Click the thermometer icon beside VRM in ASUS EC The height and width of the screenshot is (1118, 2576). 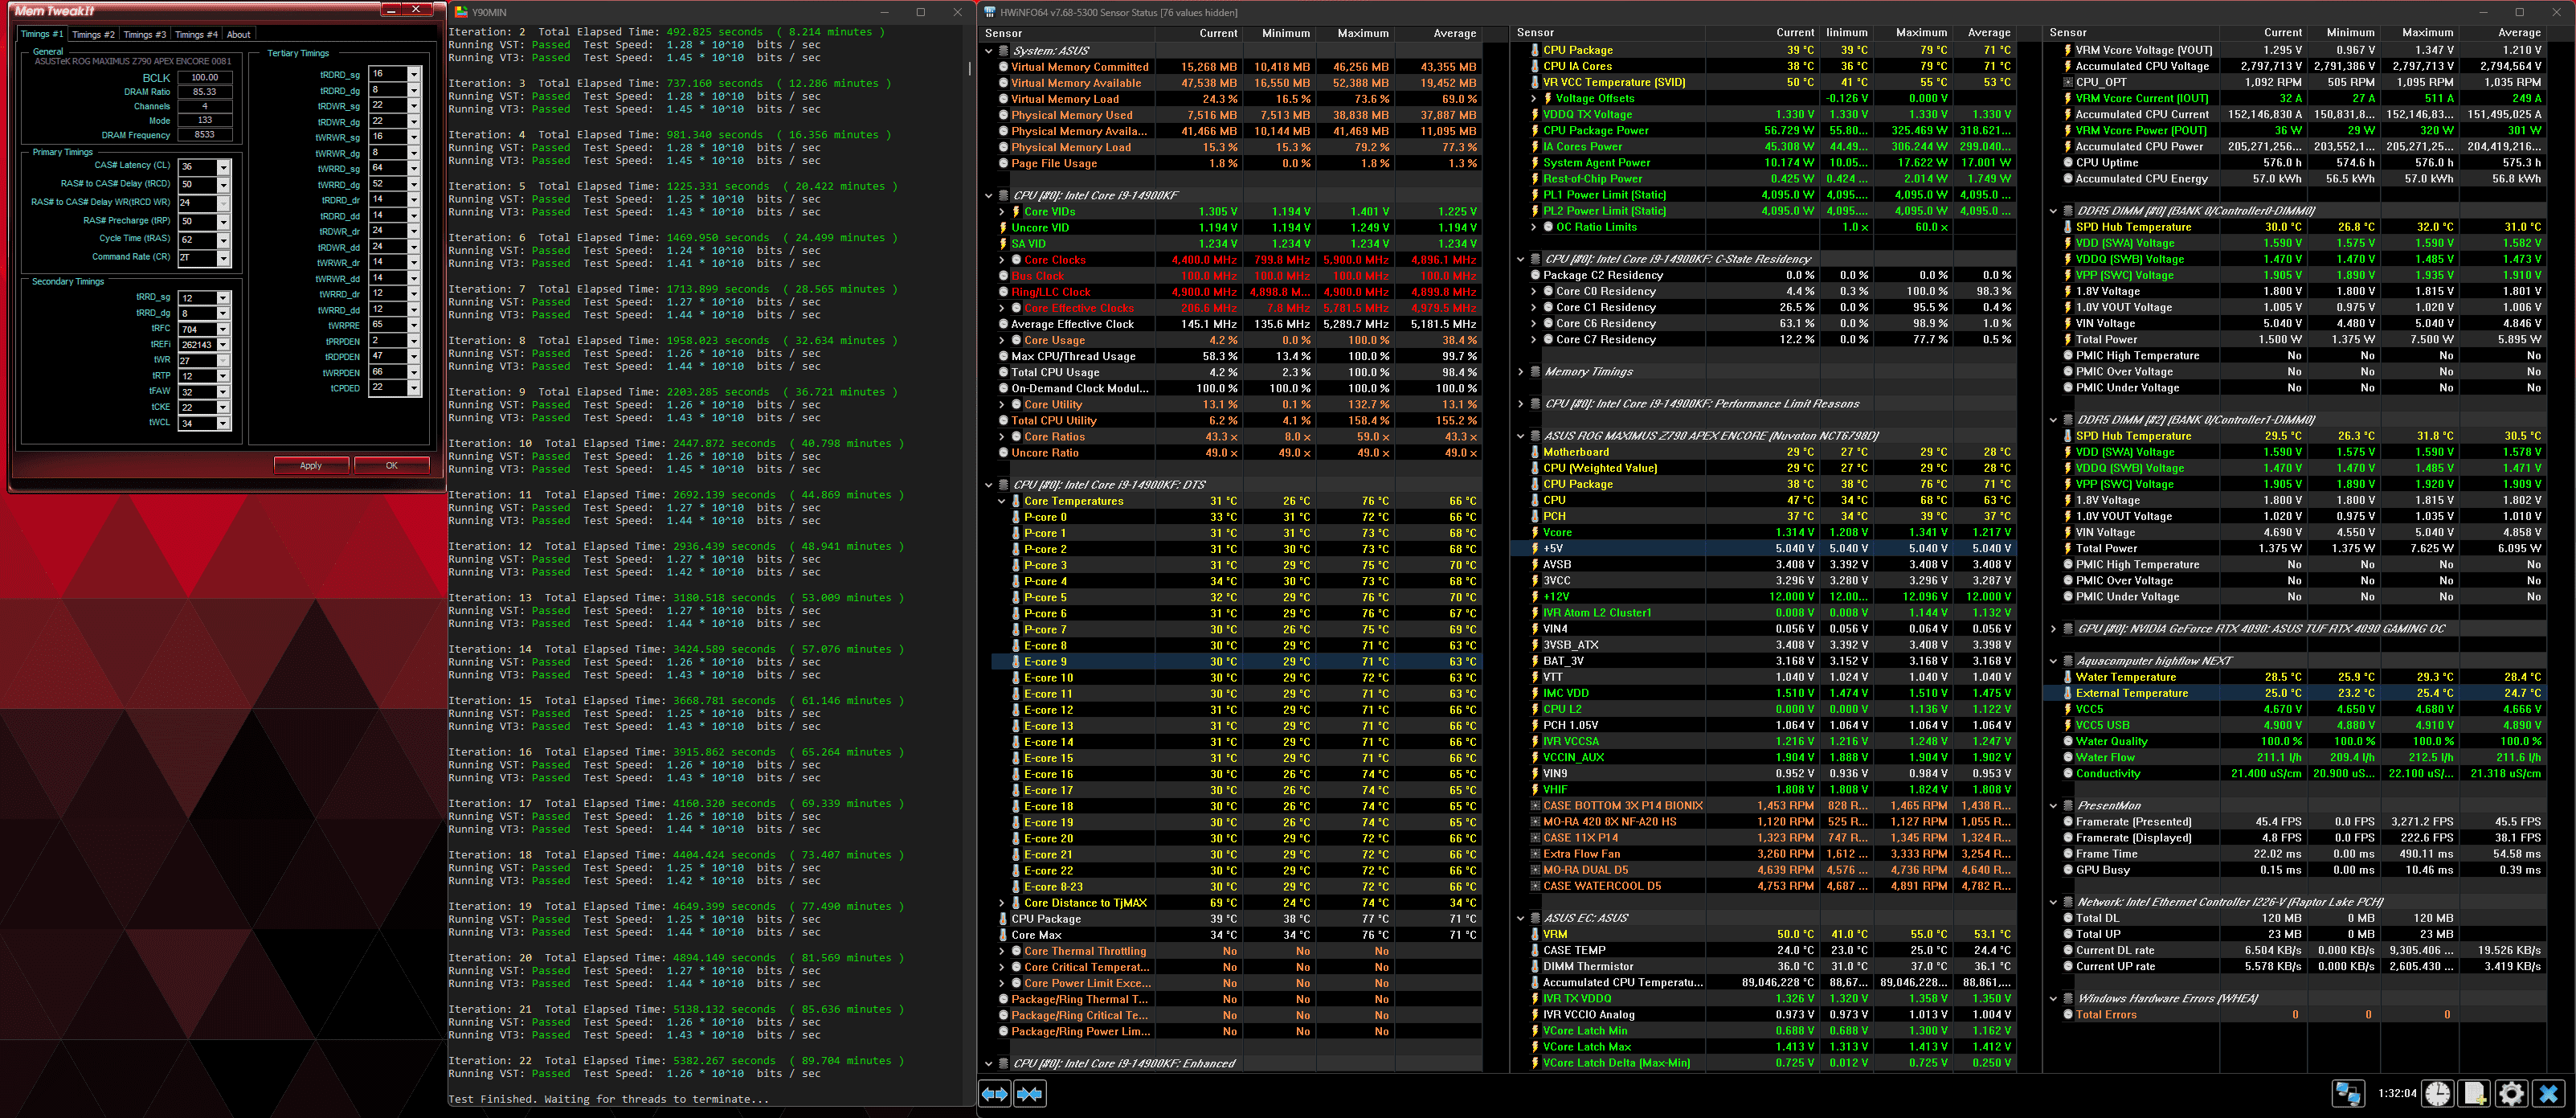1535,934
